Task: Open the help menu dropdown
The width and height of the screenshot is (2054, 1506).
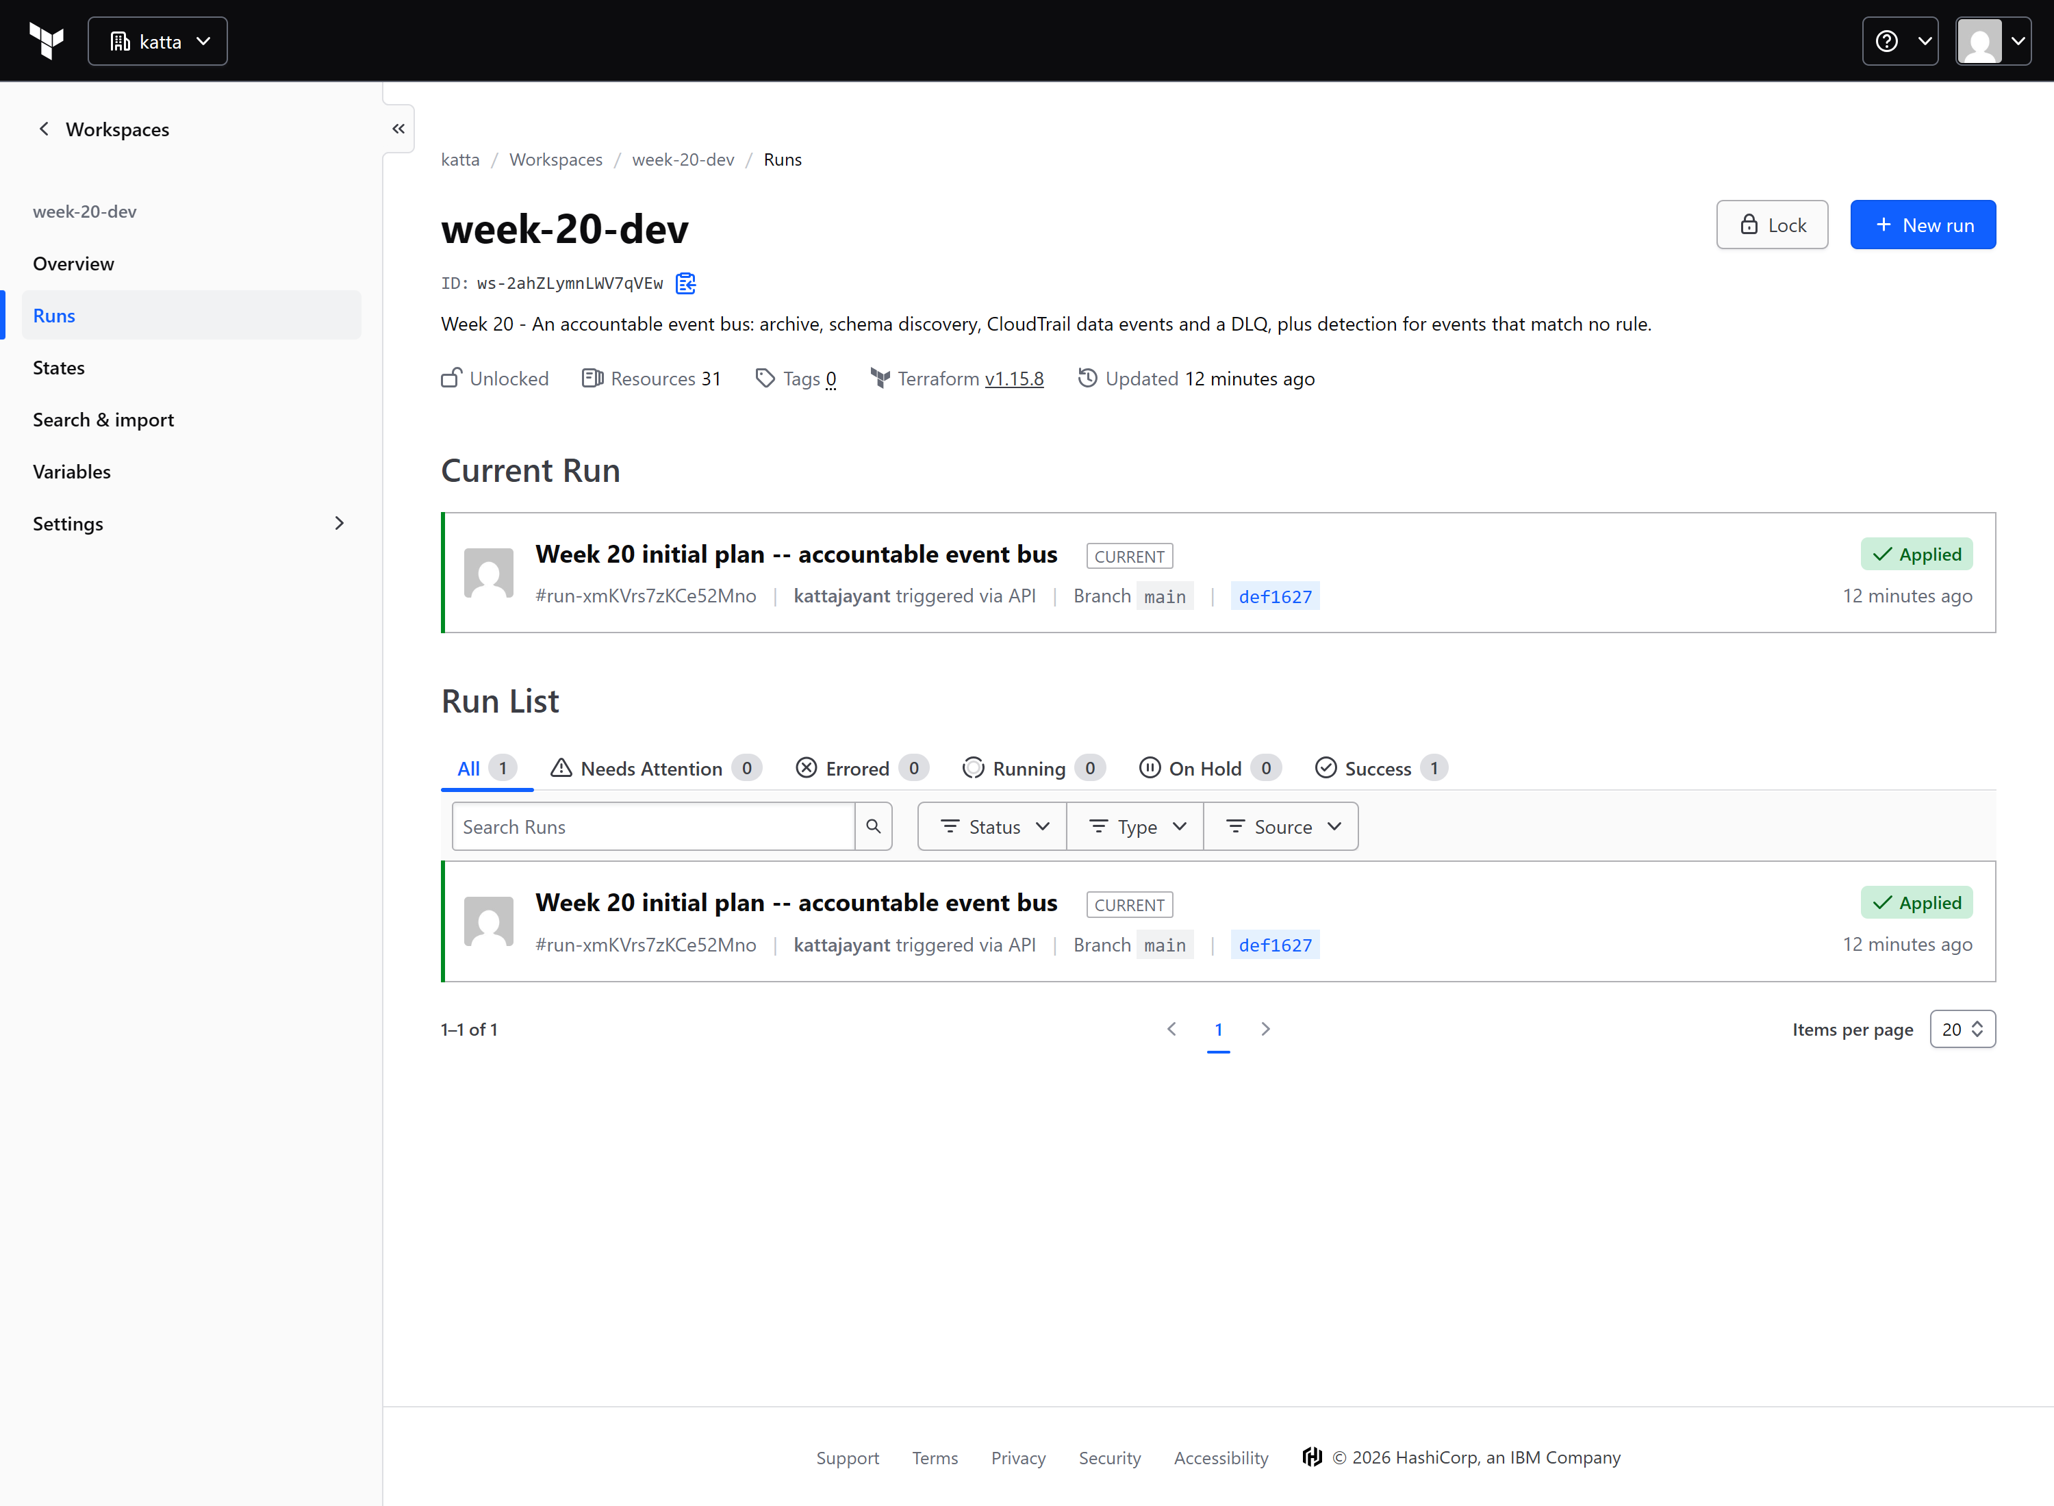Action: pos(1900,41)
